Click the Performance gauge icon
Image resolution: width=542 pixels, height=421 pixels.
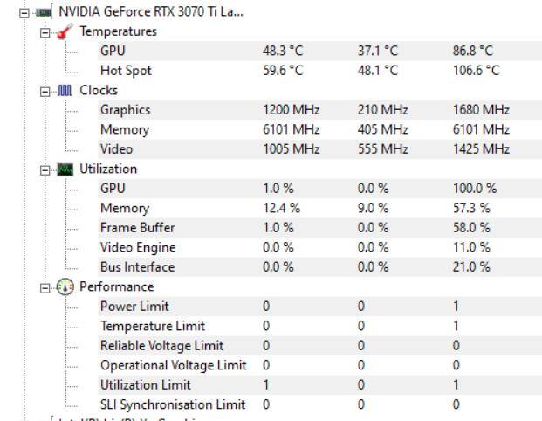(65, 286)
